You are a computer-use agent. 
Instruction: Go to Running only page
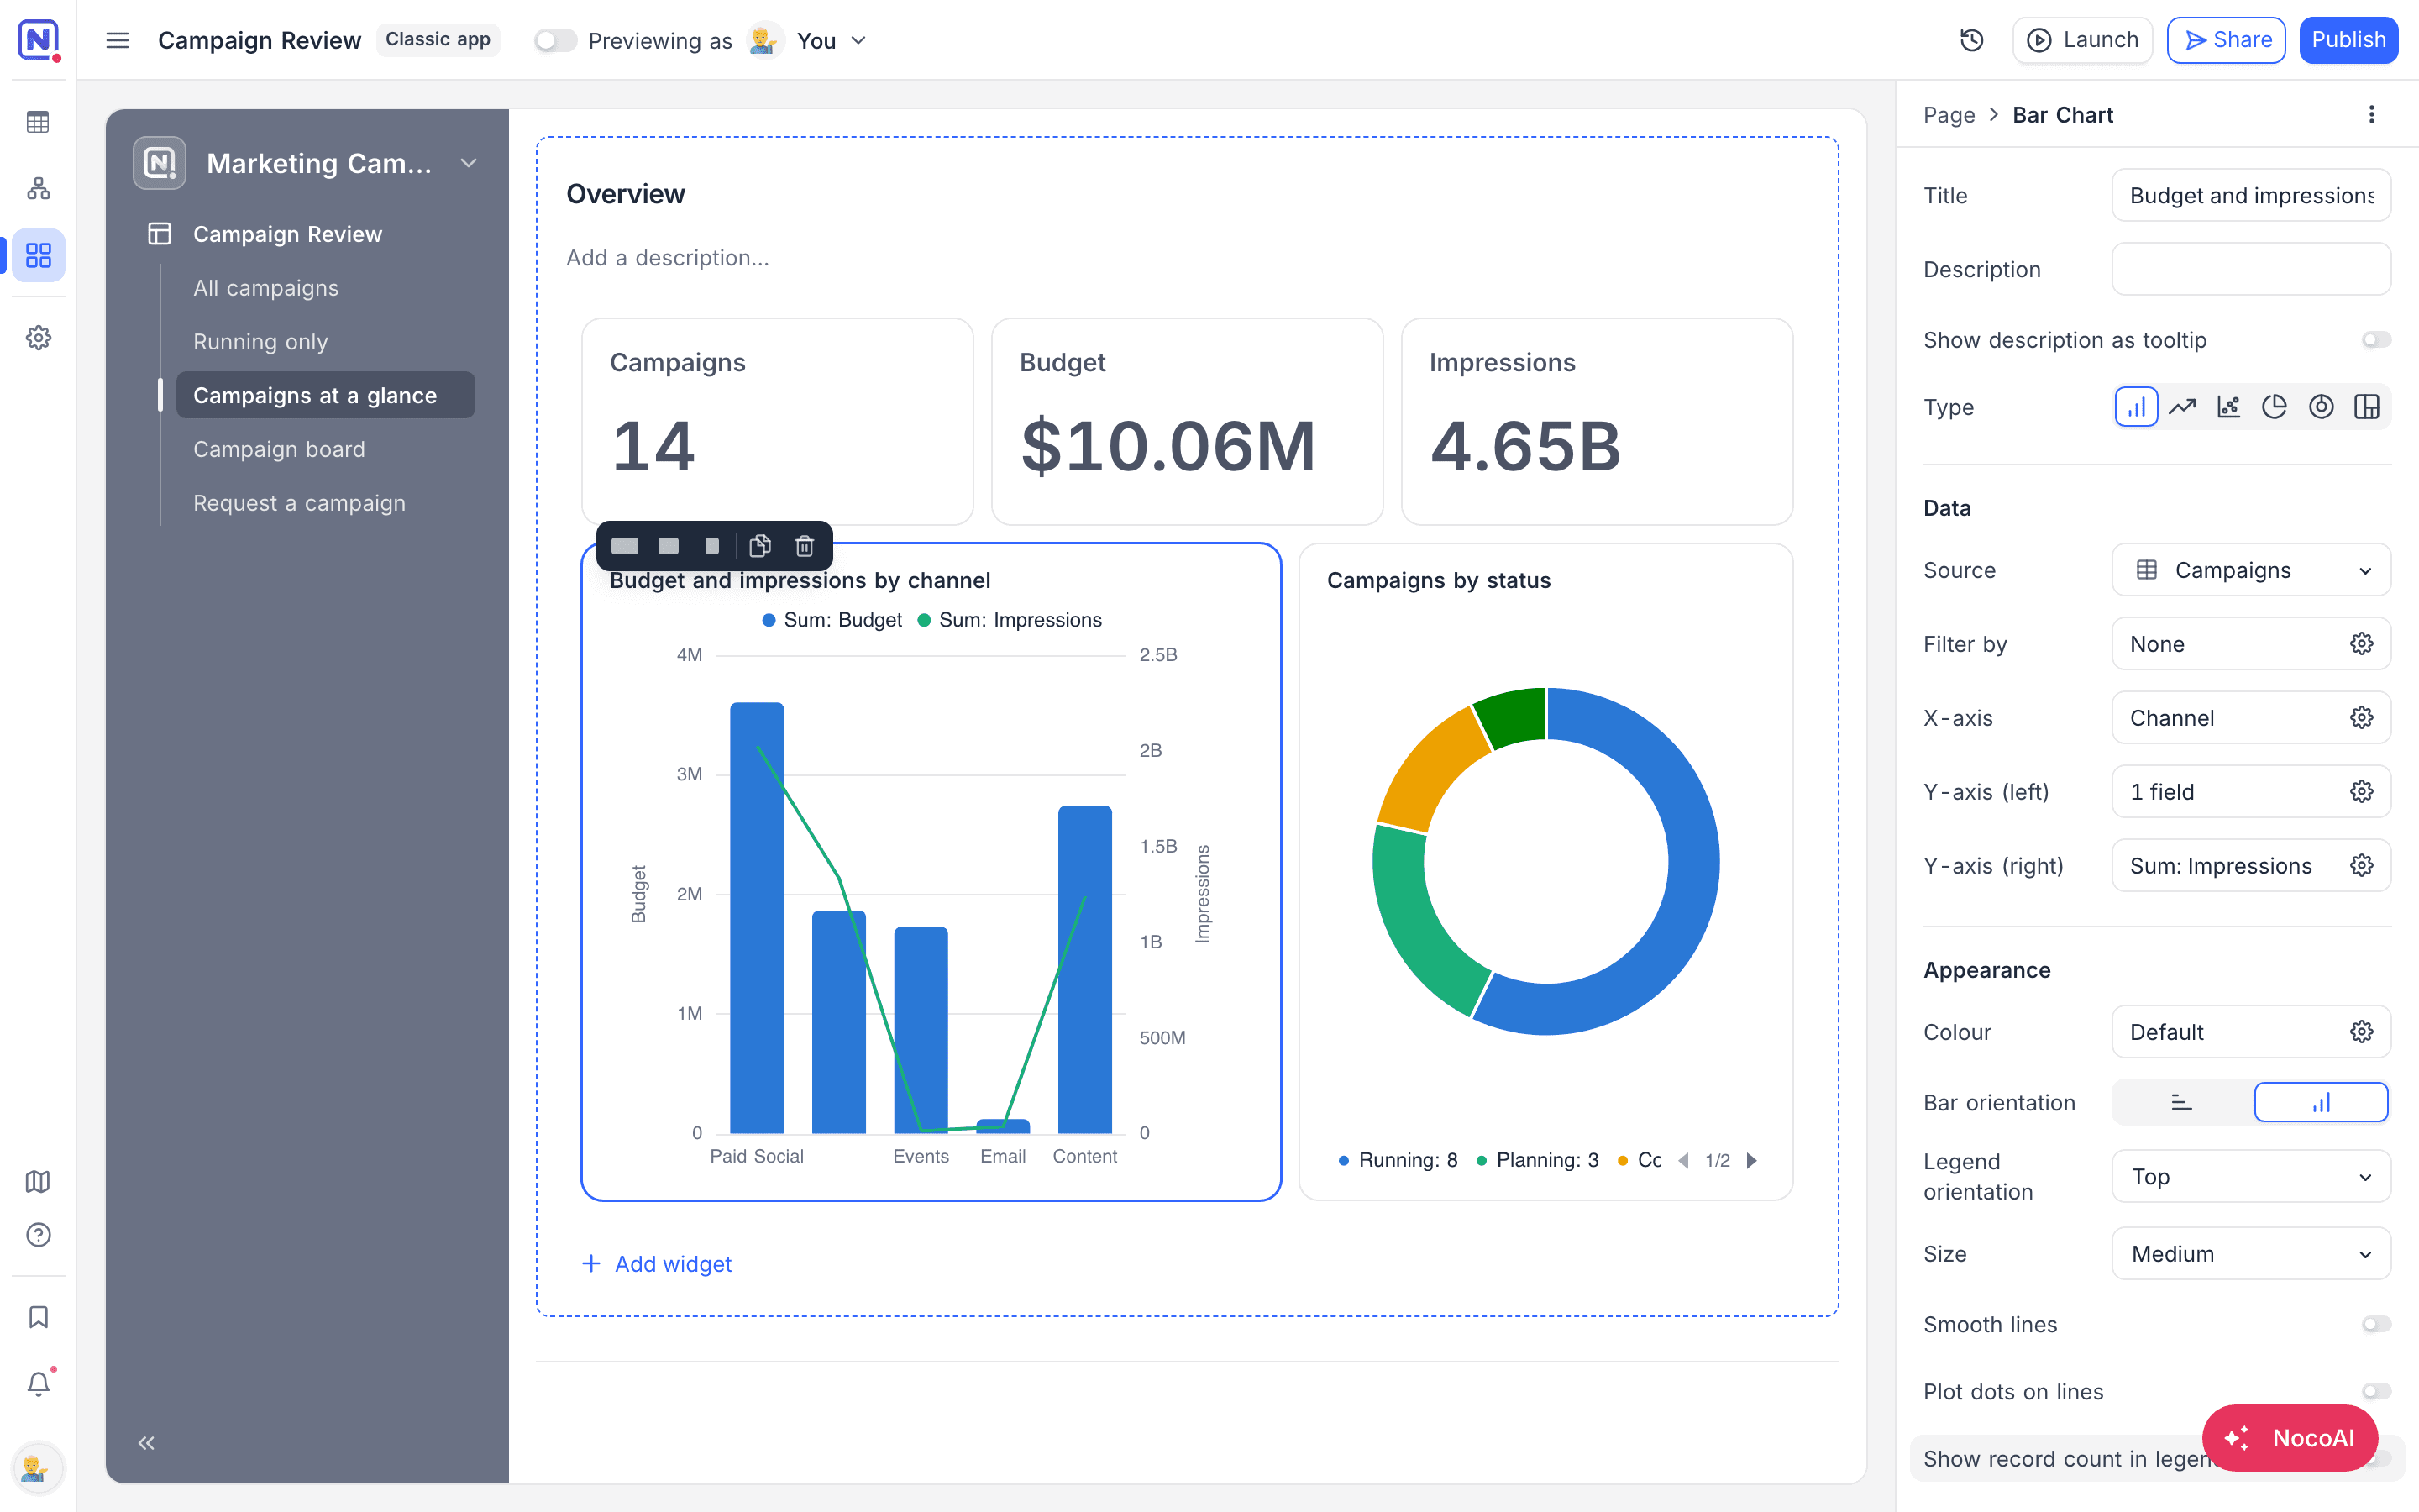coord(260,342)
